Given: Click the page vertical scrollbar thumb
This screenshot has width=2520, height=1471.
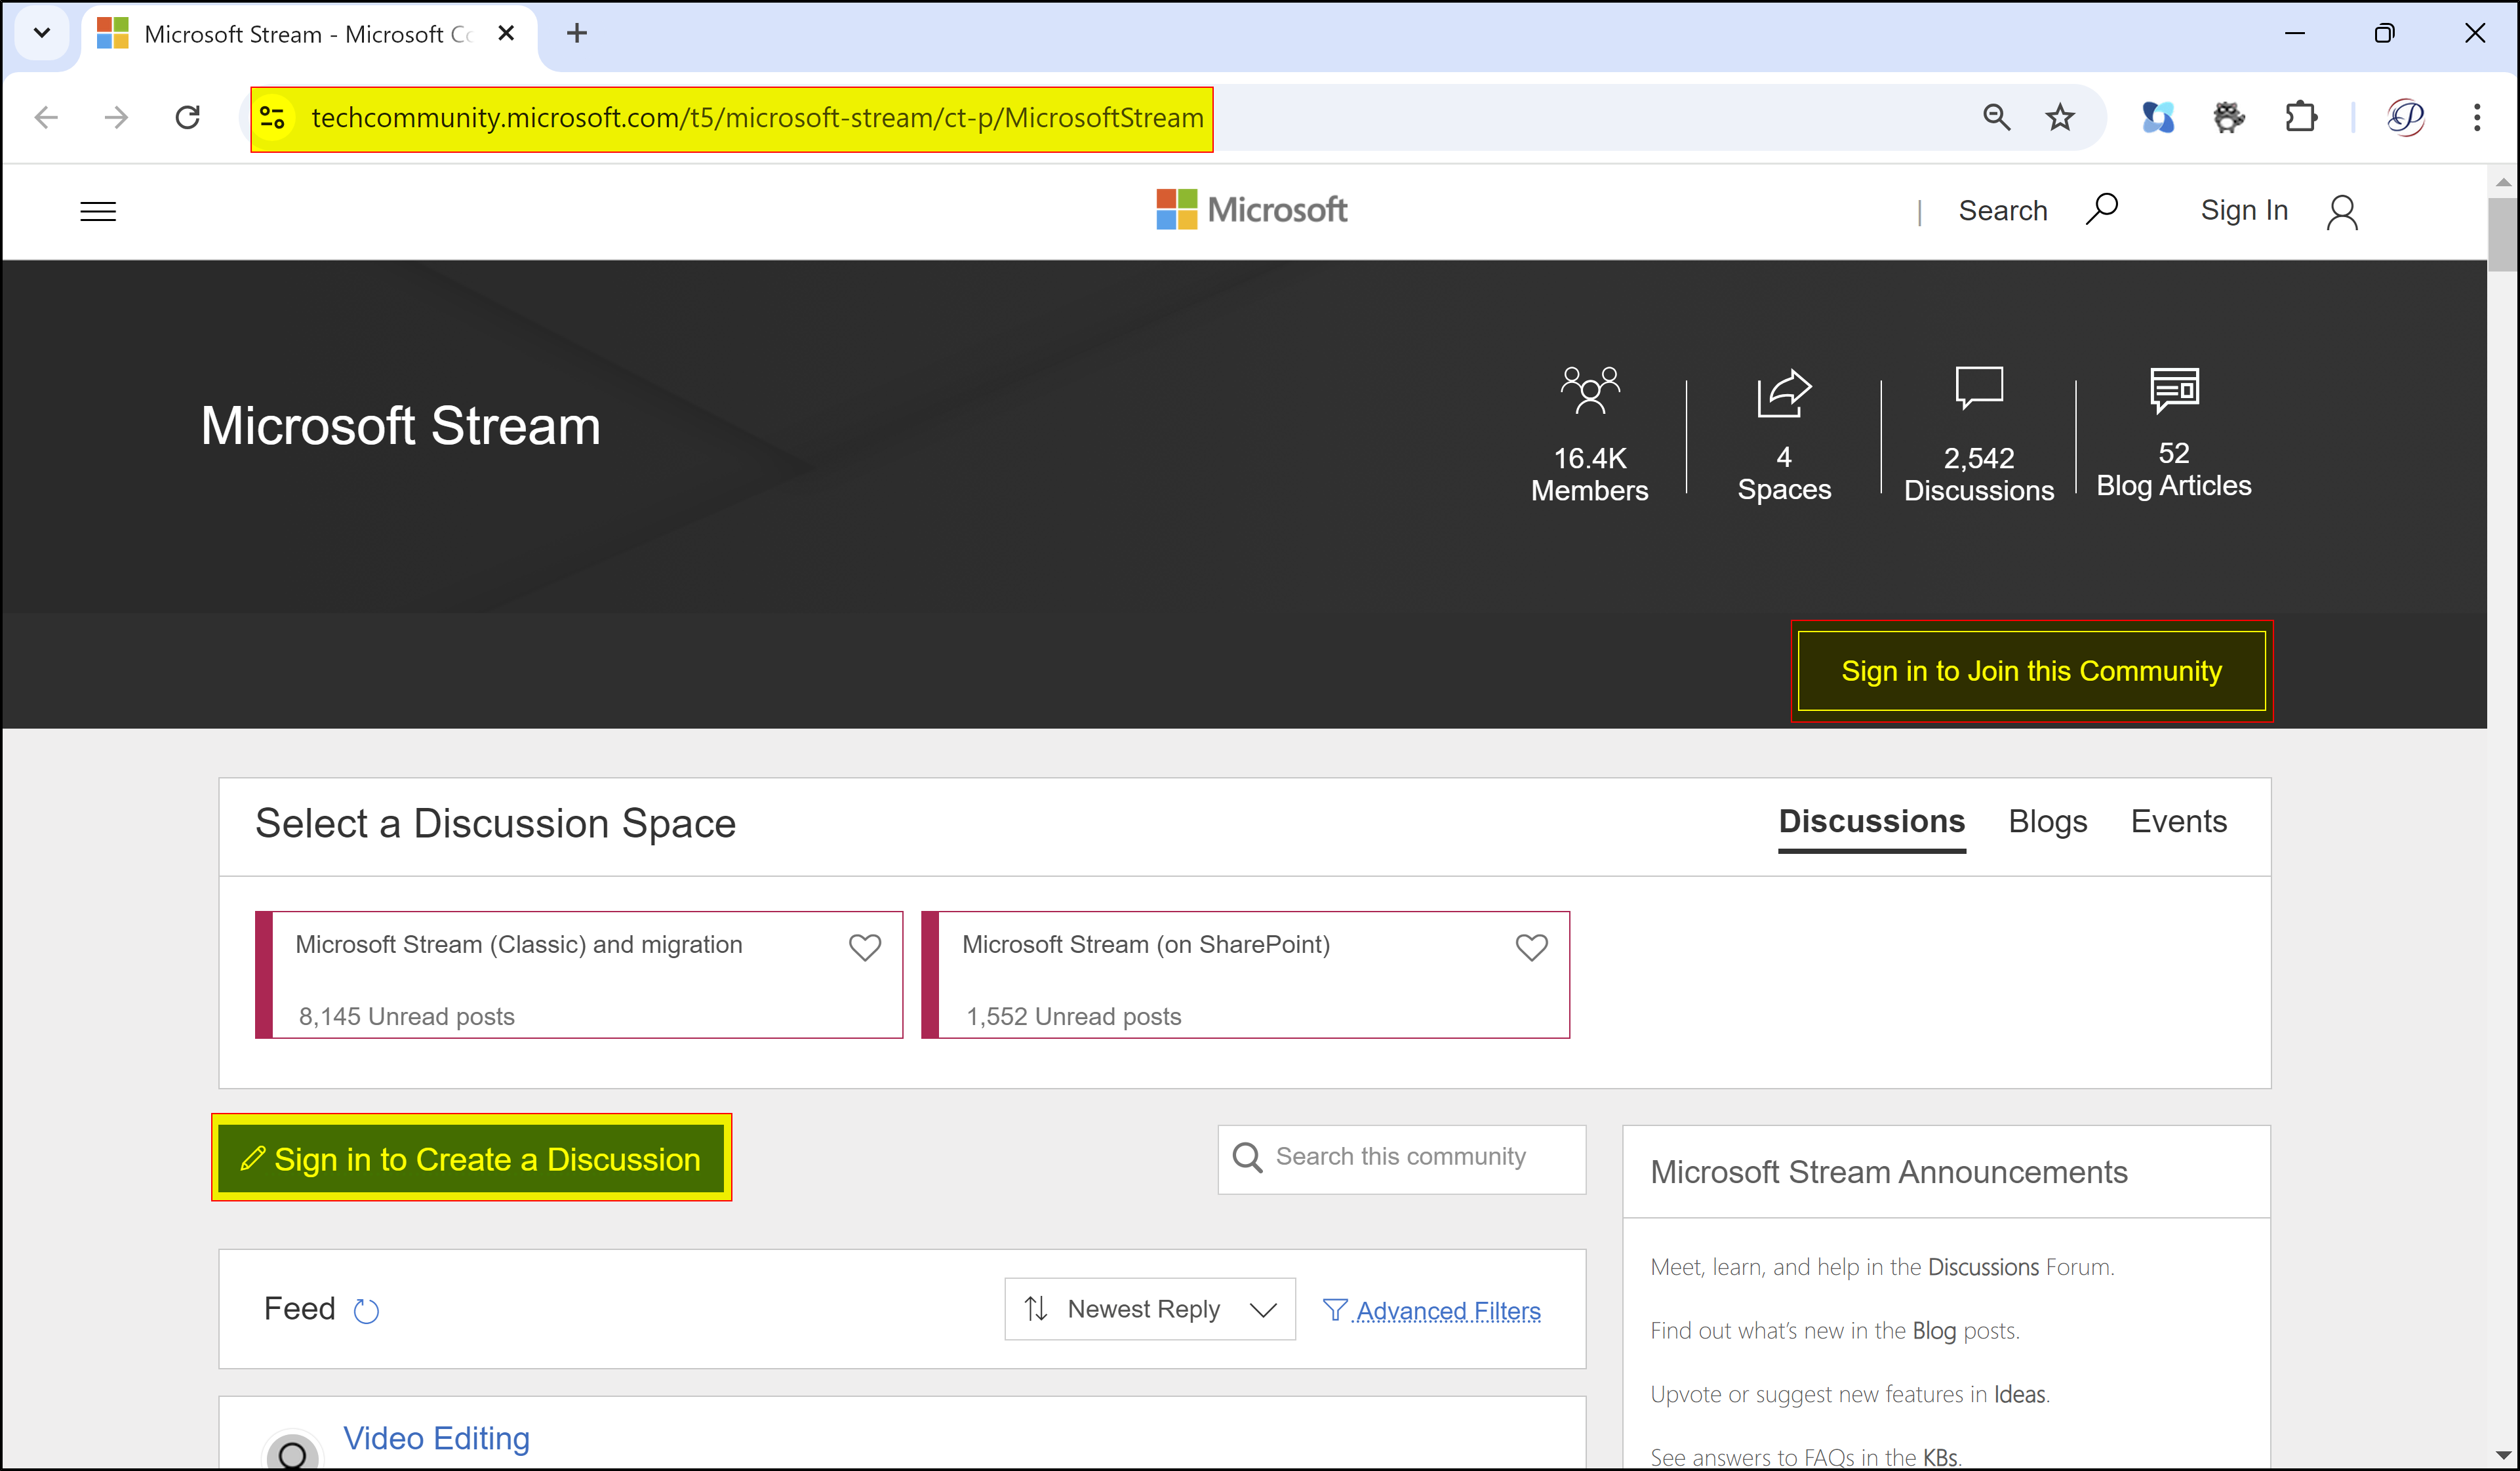Looking at the screenshot, I should [2503, 234].
